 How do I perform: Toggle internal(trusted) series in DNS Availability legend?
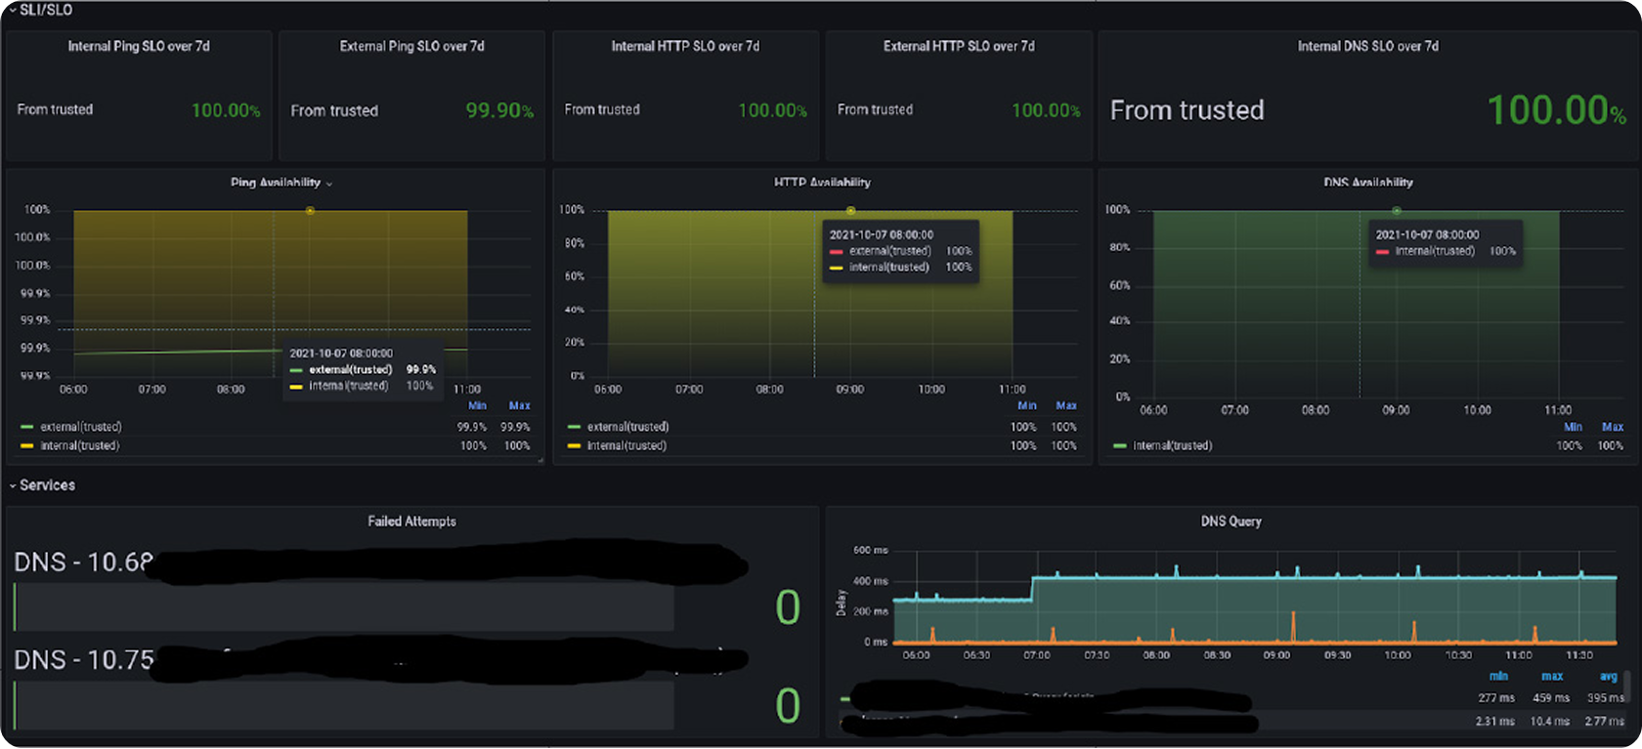point(1173,446)
